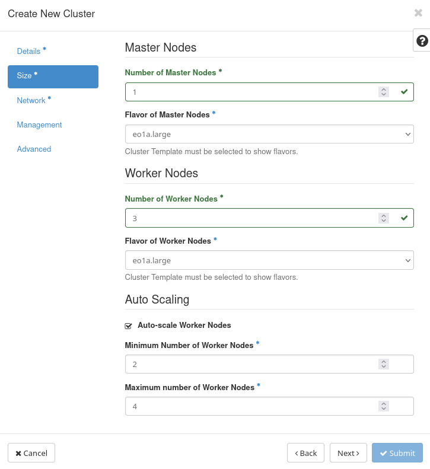Viewport: 430px width, 469px height.
Task: Open the help question mark icon
Action: (x=422, y=41)
